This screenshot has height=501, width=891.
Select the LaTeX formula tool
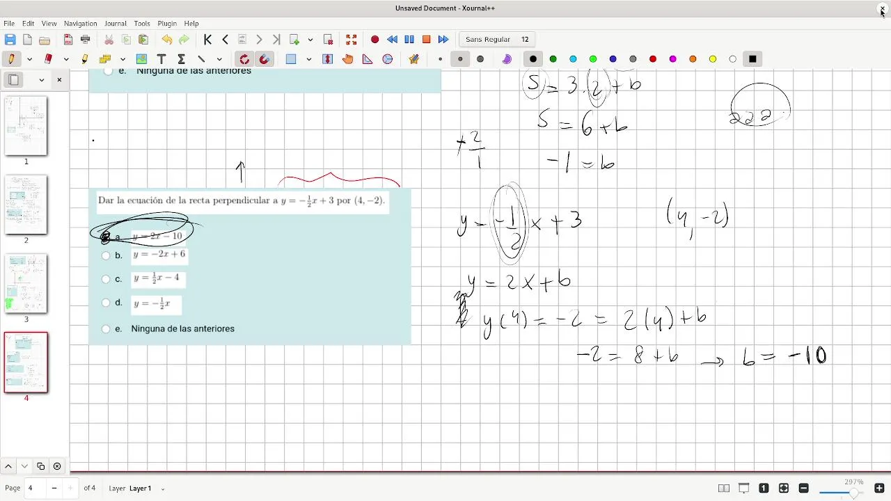[x=181, y=59]
